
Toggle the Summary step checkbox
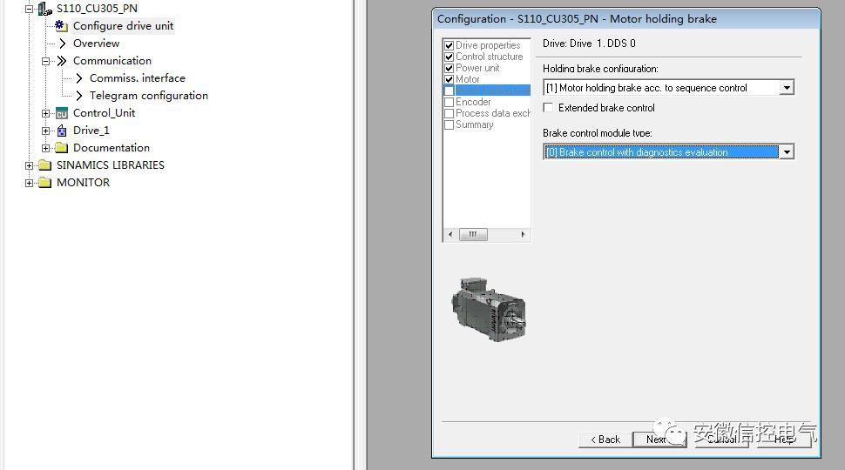tap(449, 125)
